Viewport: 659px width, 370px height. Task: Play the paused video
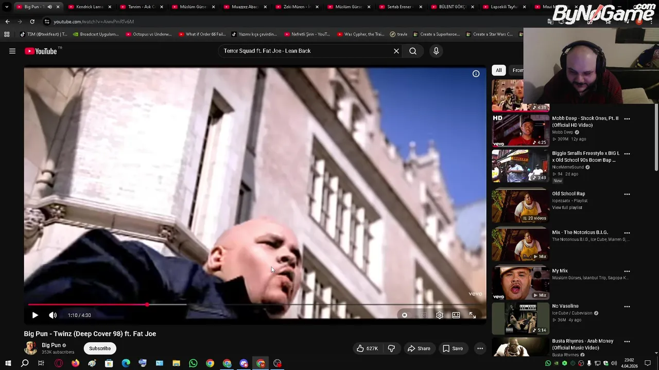point(35,315)
